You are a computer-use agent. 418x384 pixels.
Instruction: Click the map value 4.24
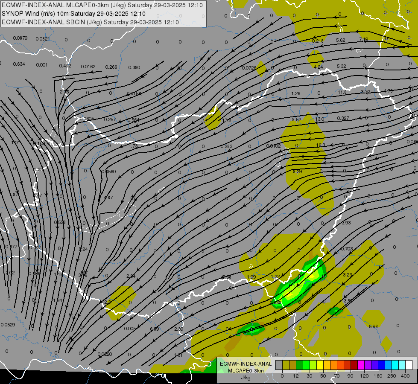tap(319, 67)
